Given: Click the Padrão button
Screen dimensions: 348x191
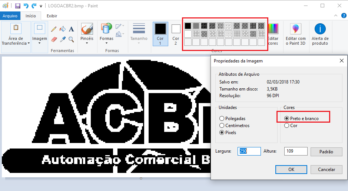Looking at the screenshot, I should point(326,152).
